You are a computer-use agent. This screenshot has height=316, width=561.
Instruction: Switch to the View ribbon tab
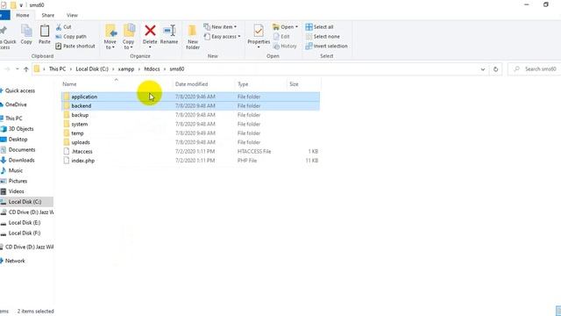72,16
